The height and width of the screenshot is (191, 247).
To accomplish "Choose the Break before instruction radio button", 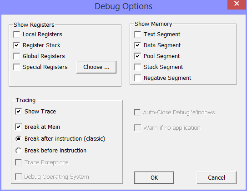I will click(x=19, y=151).
